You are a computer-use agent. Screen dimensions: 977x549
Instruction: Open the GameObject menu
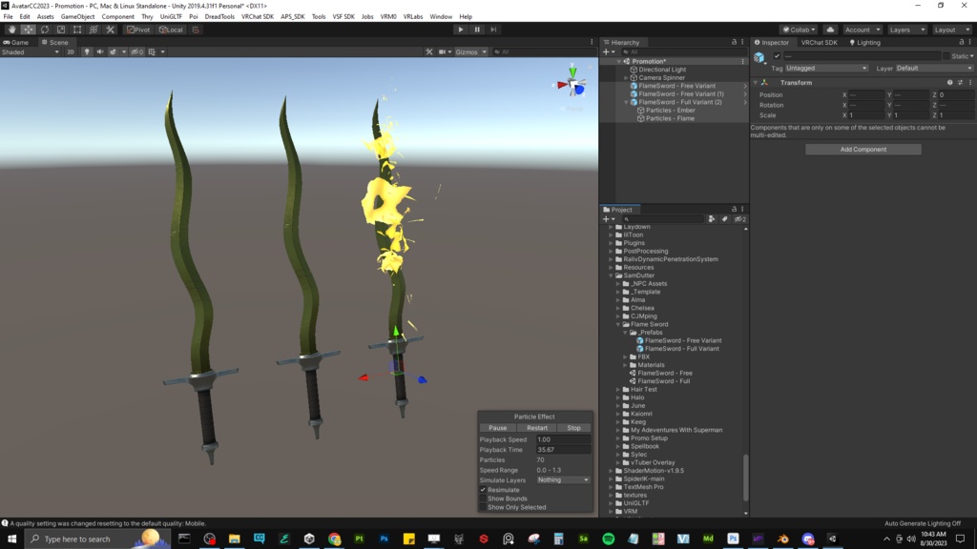point(75,15)
